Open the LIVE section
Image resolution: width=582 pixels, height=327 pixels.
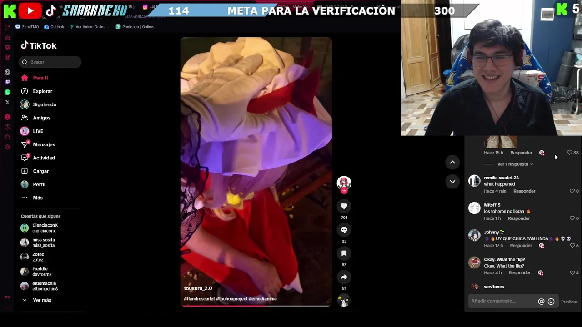[x=32, y=131]
